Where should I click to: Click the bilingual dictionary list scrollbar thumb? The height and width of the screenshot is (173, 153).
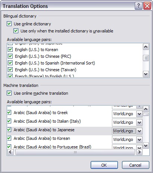(146, 58)
